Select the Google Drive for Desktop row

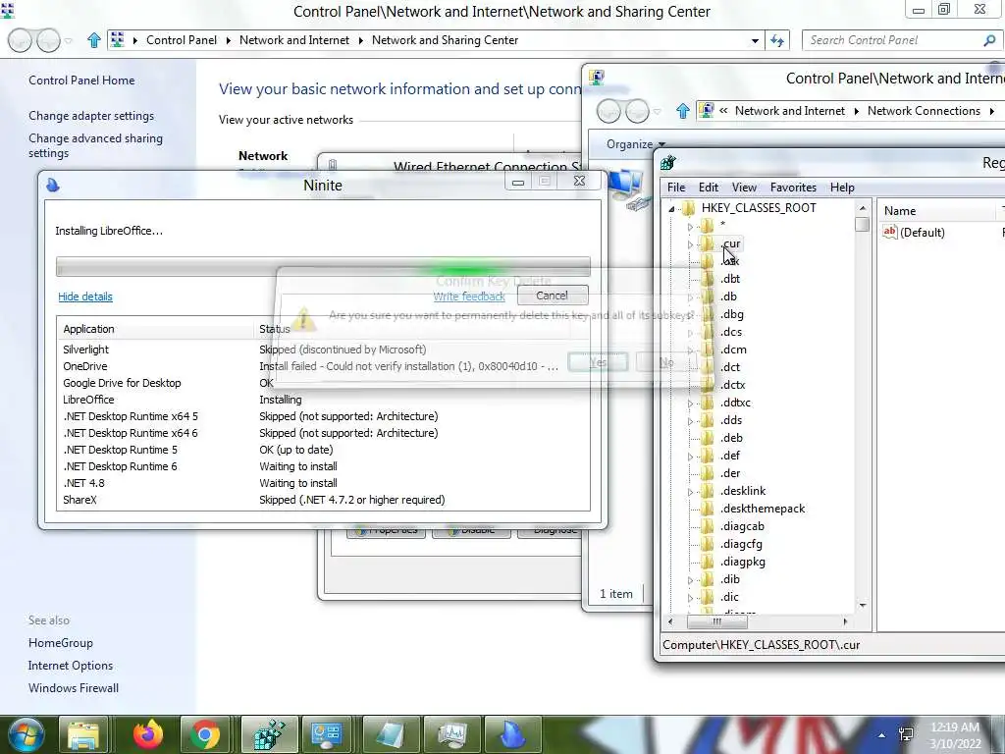click(323, 383)
